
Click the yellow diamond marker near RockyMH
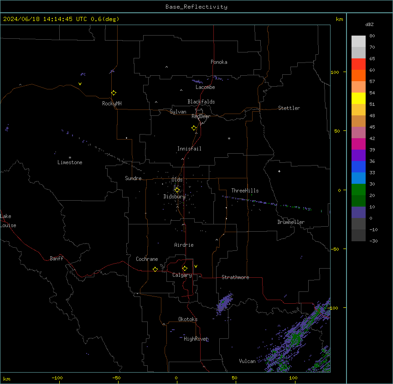114,93
